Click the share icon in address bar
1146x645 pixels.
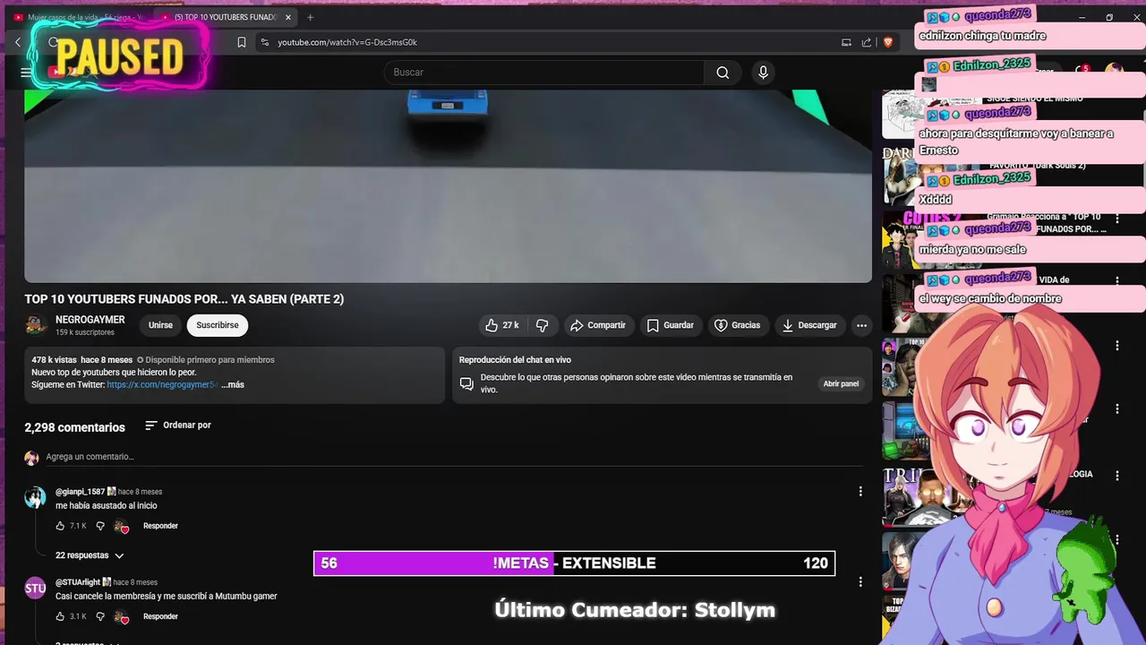[x=867, y=42]
